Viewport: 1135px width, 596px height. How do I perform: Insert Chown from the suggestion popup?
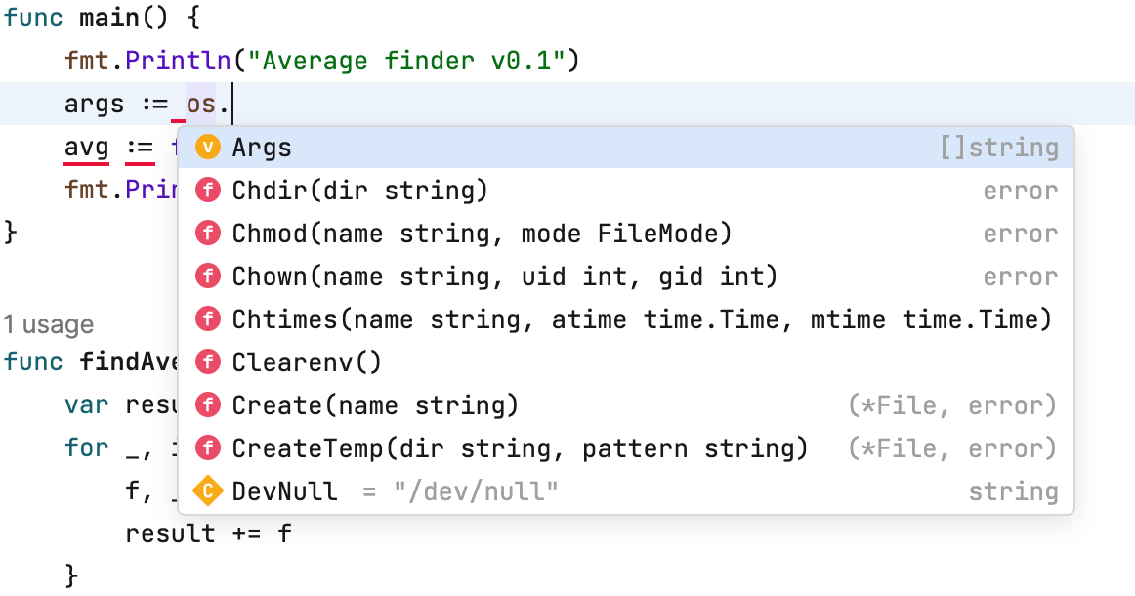504,277
